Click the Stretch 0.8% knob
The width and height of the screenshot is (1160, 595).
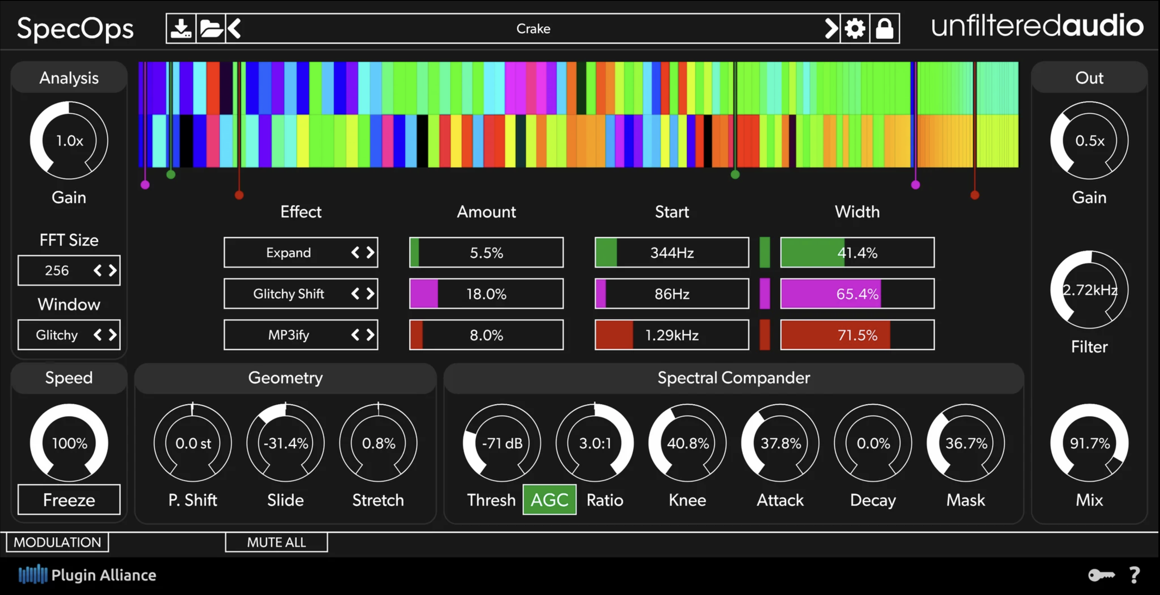tap(378, 443)
